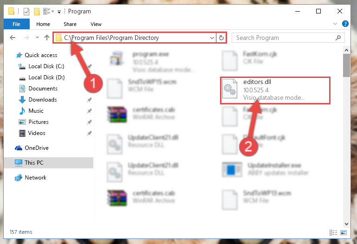This screenshot has height=244, width=357.
Task: Open the recent locations dropdown arrow
Action: coord(37,38)
